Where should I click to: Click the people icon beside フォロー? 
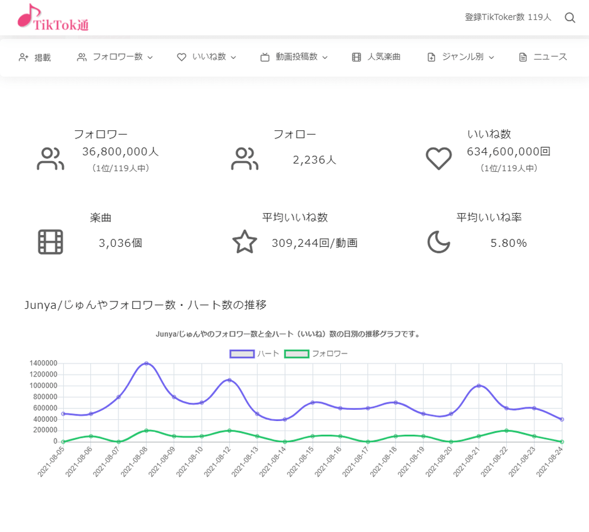coord(244,159)
